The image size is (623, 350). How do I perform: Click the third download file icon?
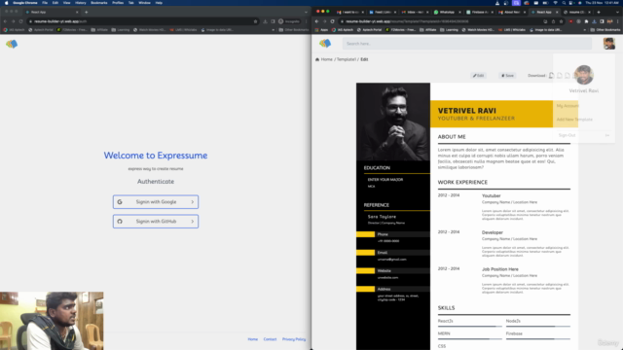coord(568,76)
